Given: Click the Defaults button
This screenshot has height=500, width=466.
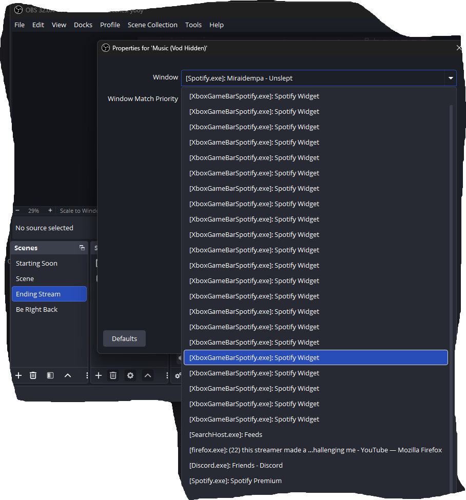Looking at the screenshot, I should (x=125, y=338).
